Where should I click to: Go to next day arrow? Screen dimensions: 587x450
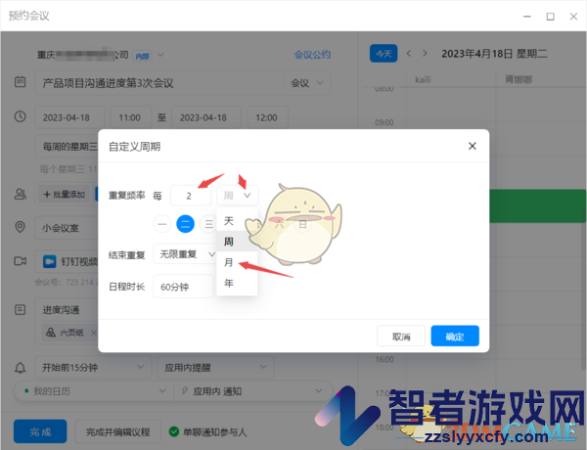(425, 54)
